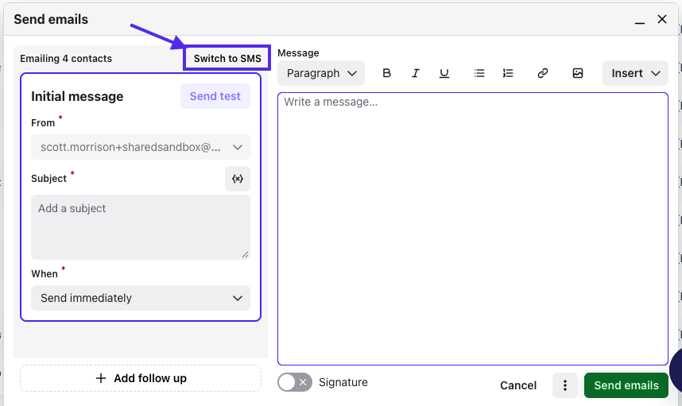Insert an image into the message

pos(578,73)
